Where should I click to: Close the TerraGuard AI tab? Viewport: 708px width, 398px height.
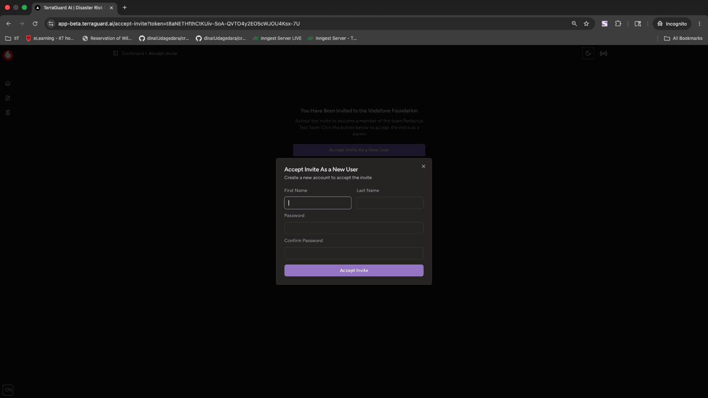(x=111, y=8)
